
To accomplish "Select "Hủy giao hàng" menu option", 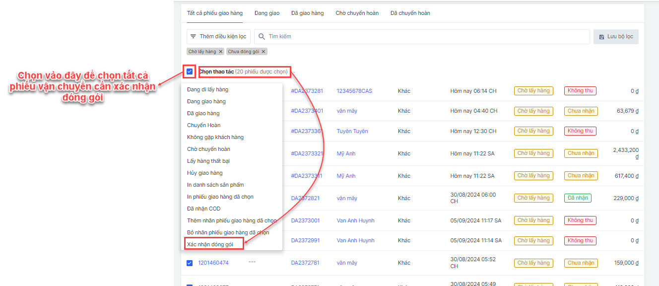I will pyautogui.click(x=205, y=173).
